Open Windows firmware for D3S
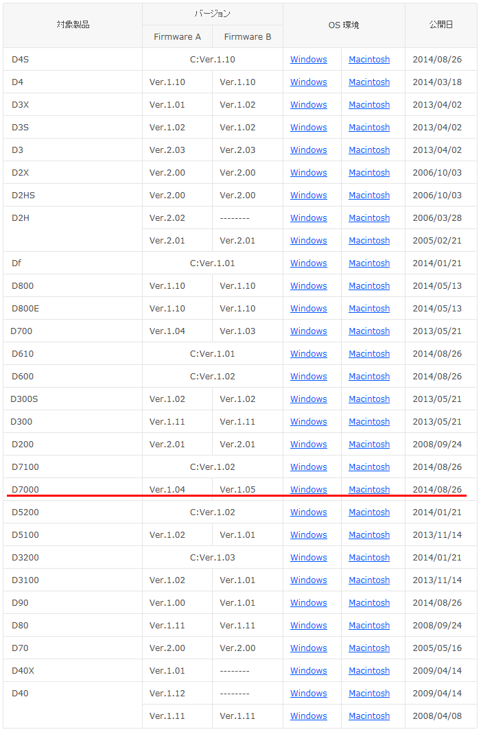This screenshot has height=732, width=481. 308,127
